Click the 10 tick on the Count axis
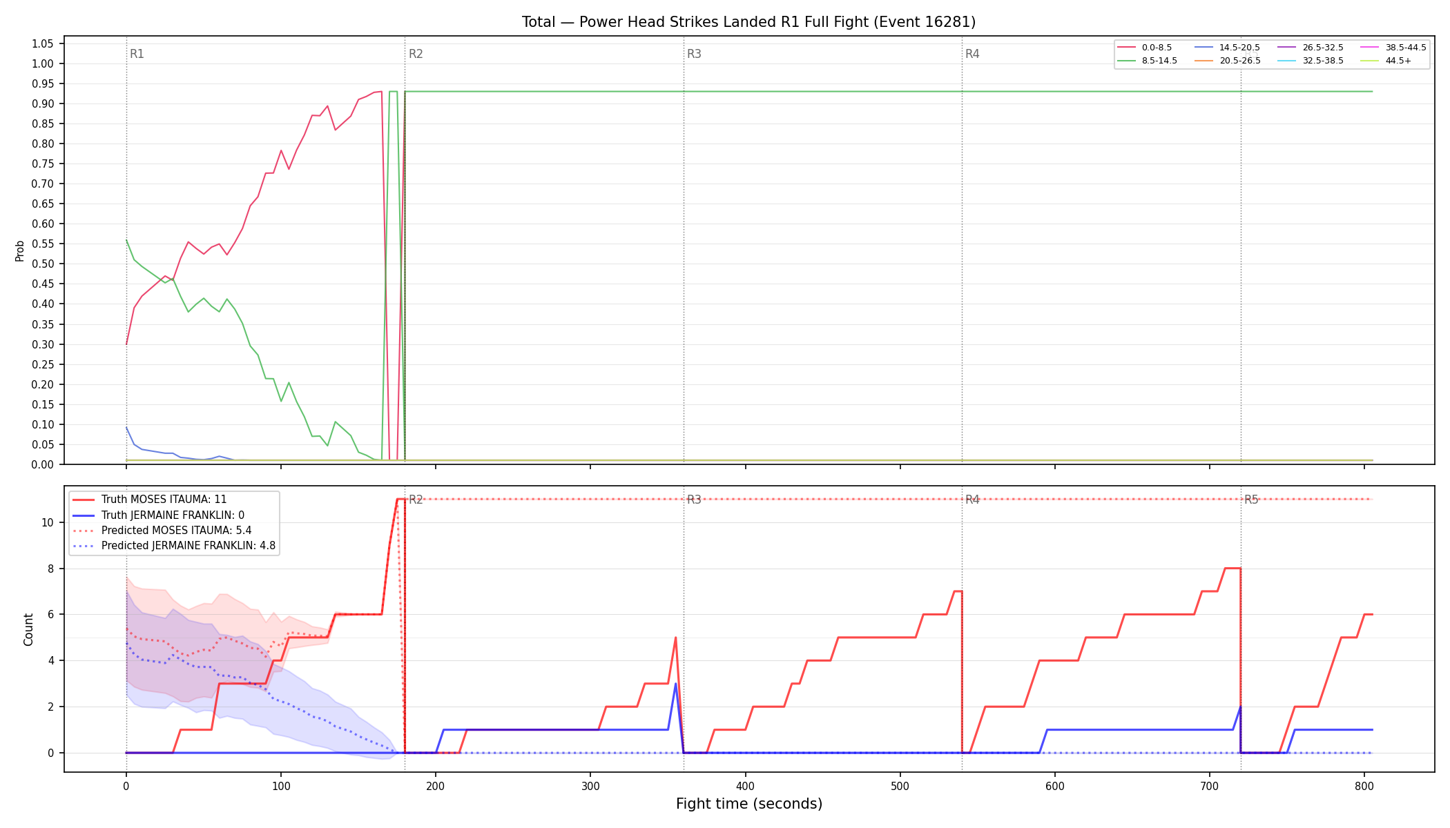Screen dimensions: 1450x828 [x=48, y=522]
